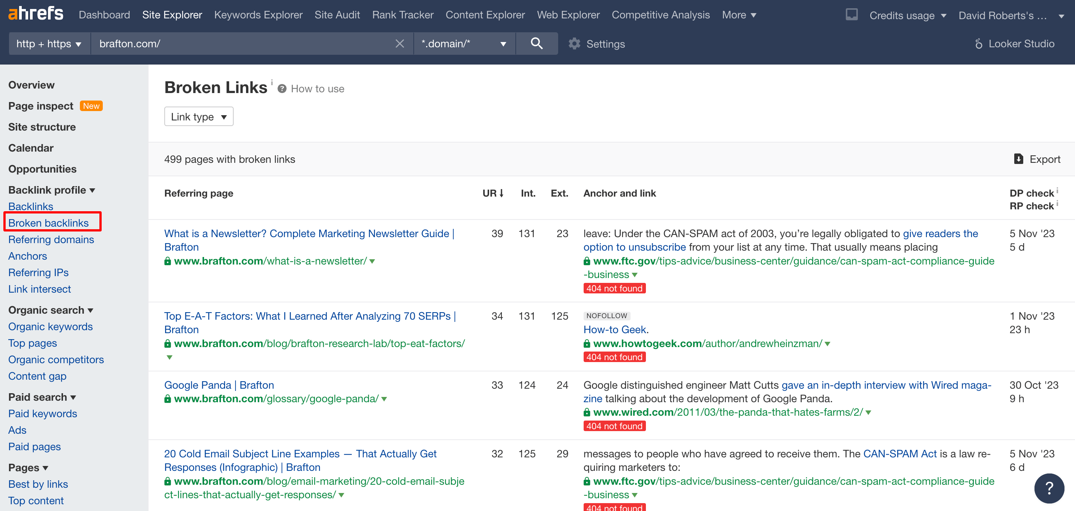Viewport: 1075px width, 511px height.
Task: Open Opportunities in sidebar
Action: (x=42, y=169)
